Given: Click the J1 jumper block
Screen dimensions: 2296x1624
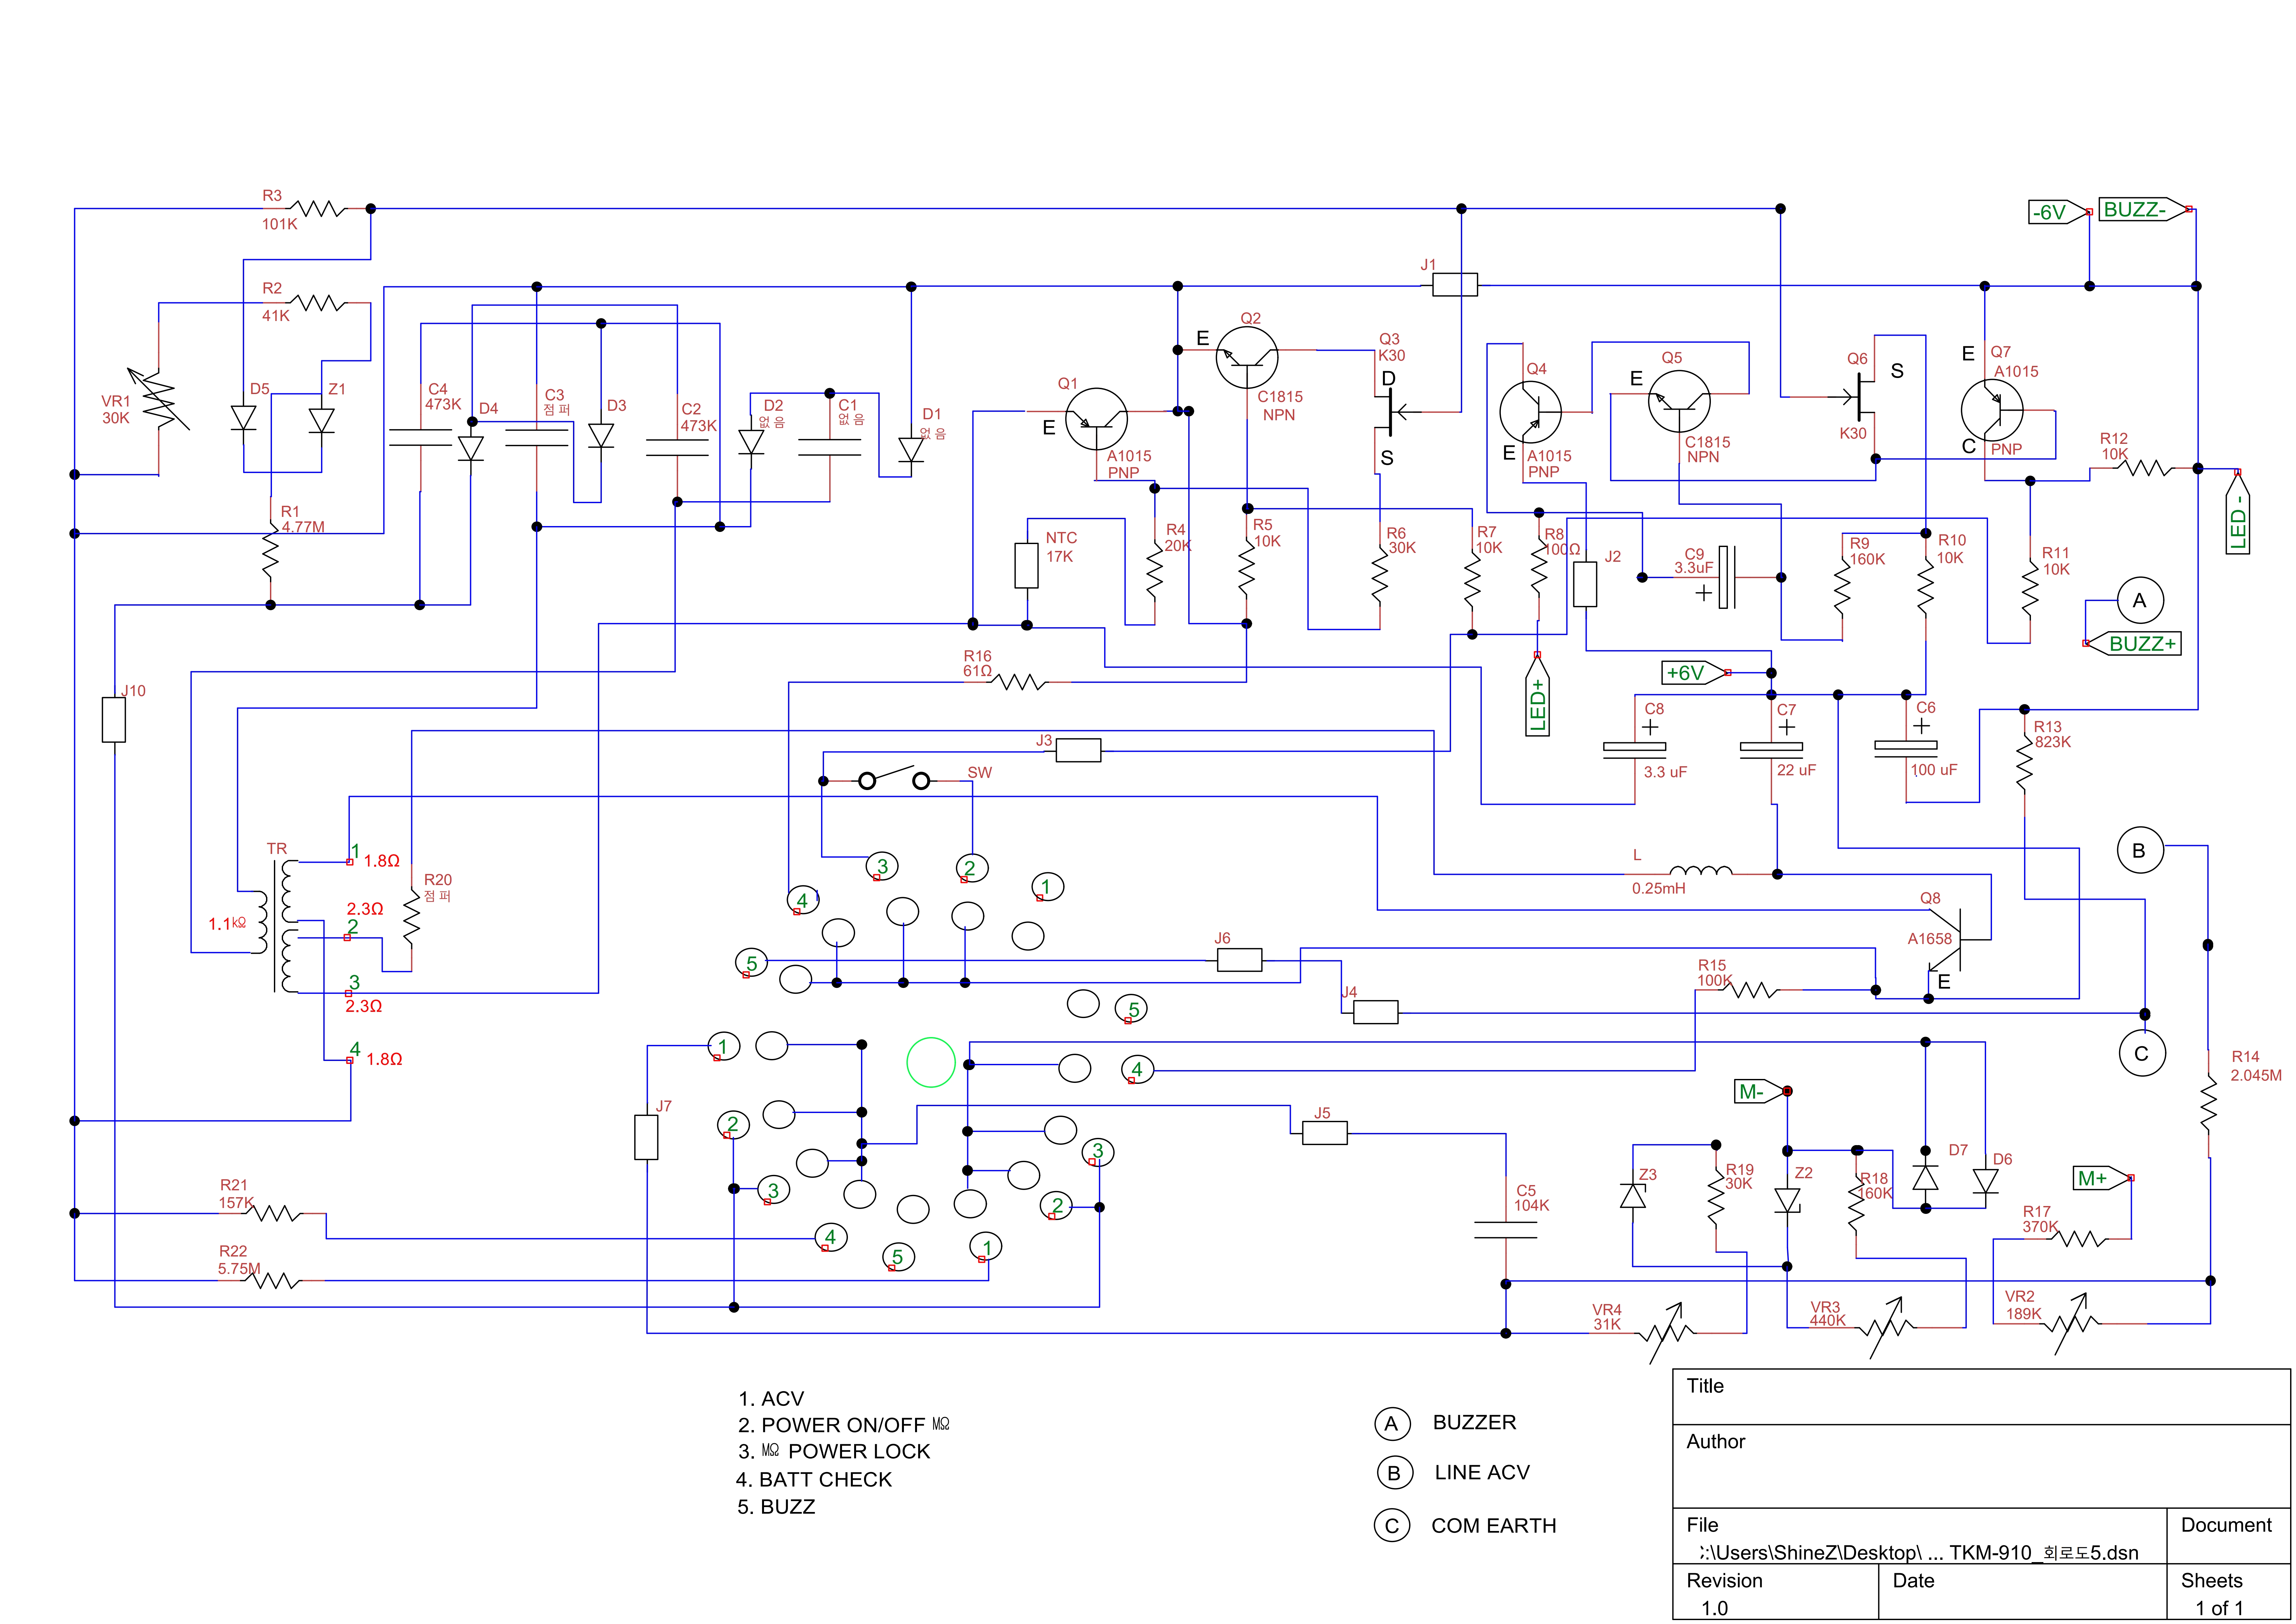Looking at the screenshot, I should (1455, 285).
